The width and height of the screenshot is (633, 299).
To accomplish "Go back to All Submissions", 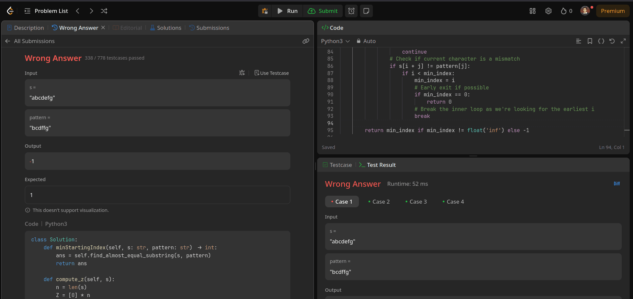I will 30,41.
